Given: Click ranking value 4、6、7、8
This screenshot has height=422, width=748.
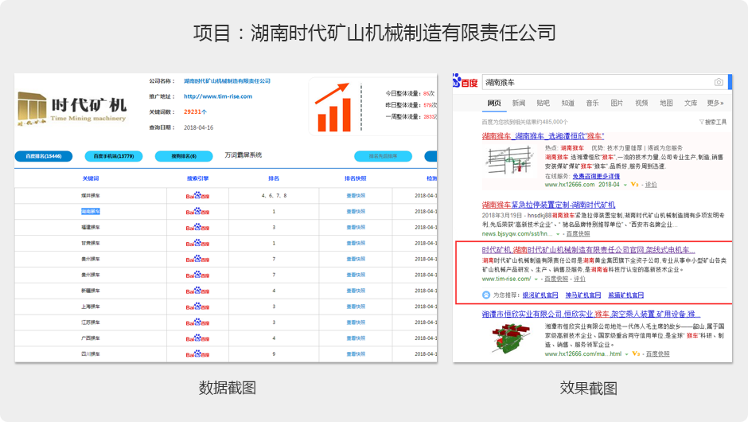Looking at the screenshot, I should coord(274,196).
